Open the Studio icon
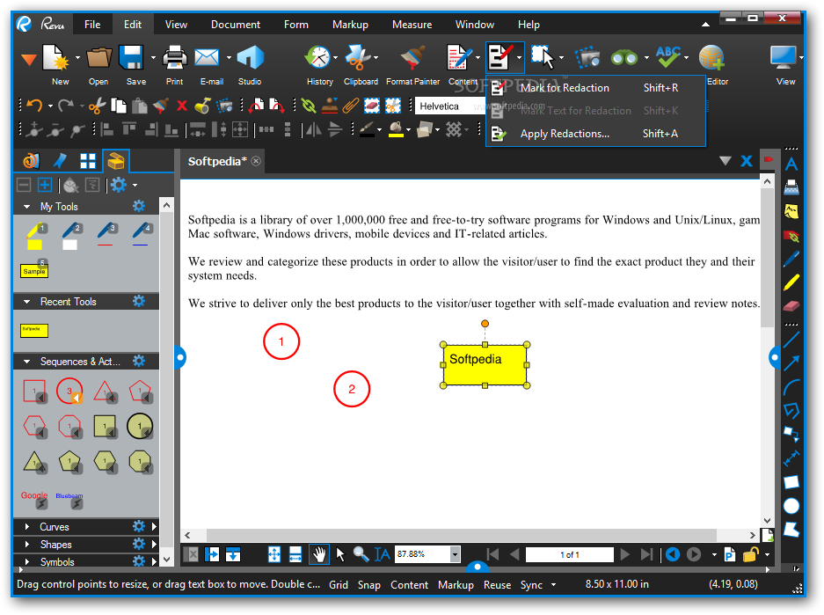 click(x=250, y=58)
